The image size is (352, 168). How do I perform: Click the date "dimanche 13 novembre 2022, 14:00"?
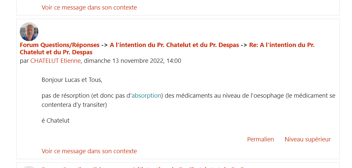[x=133, y=61]
